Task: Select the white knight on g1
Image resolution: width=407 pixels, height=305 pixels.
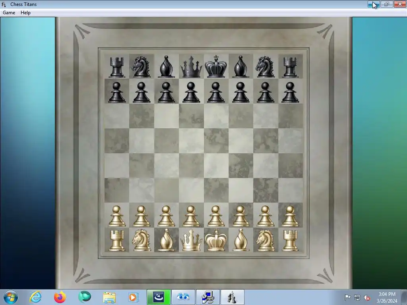Action: 265,240
